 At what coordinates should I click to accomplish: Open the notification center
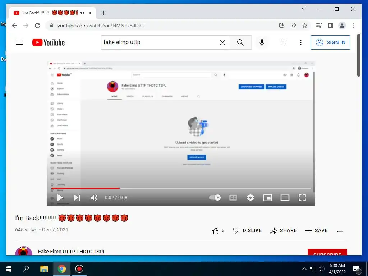pos(356,269)
